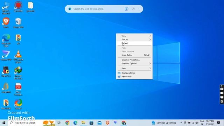224x126 pixels.
Task: Open the Recycle Bin
Action: [18, 23]
